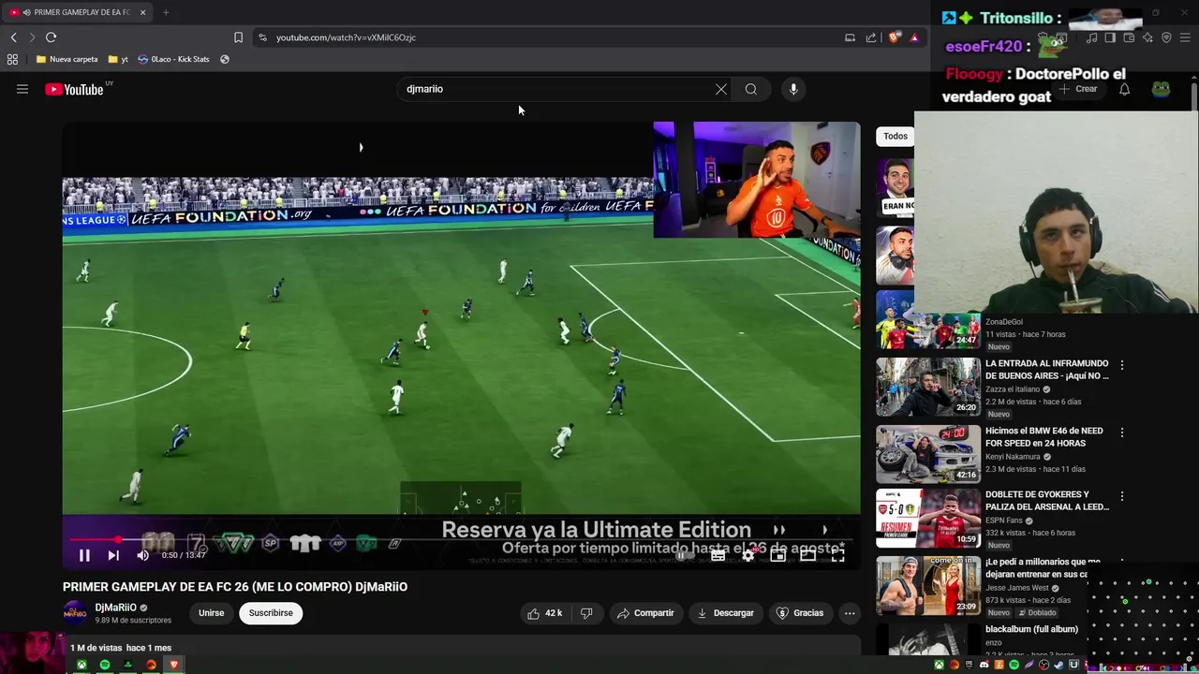The image size is (1199, 674).
Task: Open yt bookmarks folder
Action: tap(118, 59)
